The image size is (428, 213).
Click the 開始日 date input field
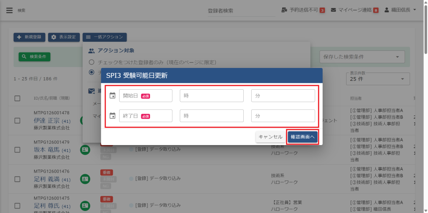145,95
